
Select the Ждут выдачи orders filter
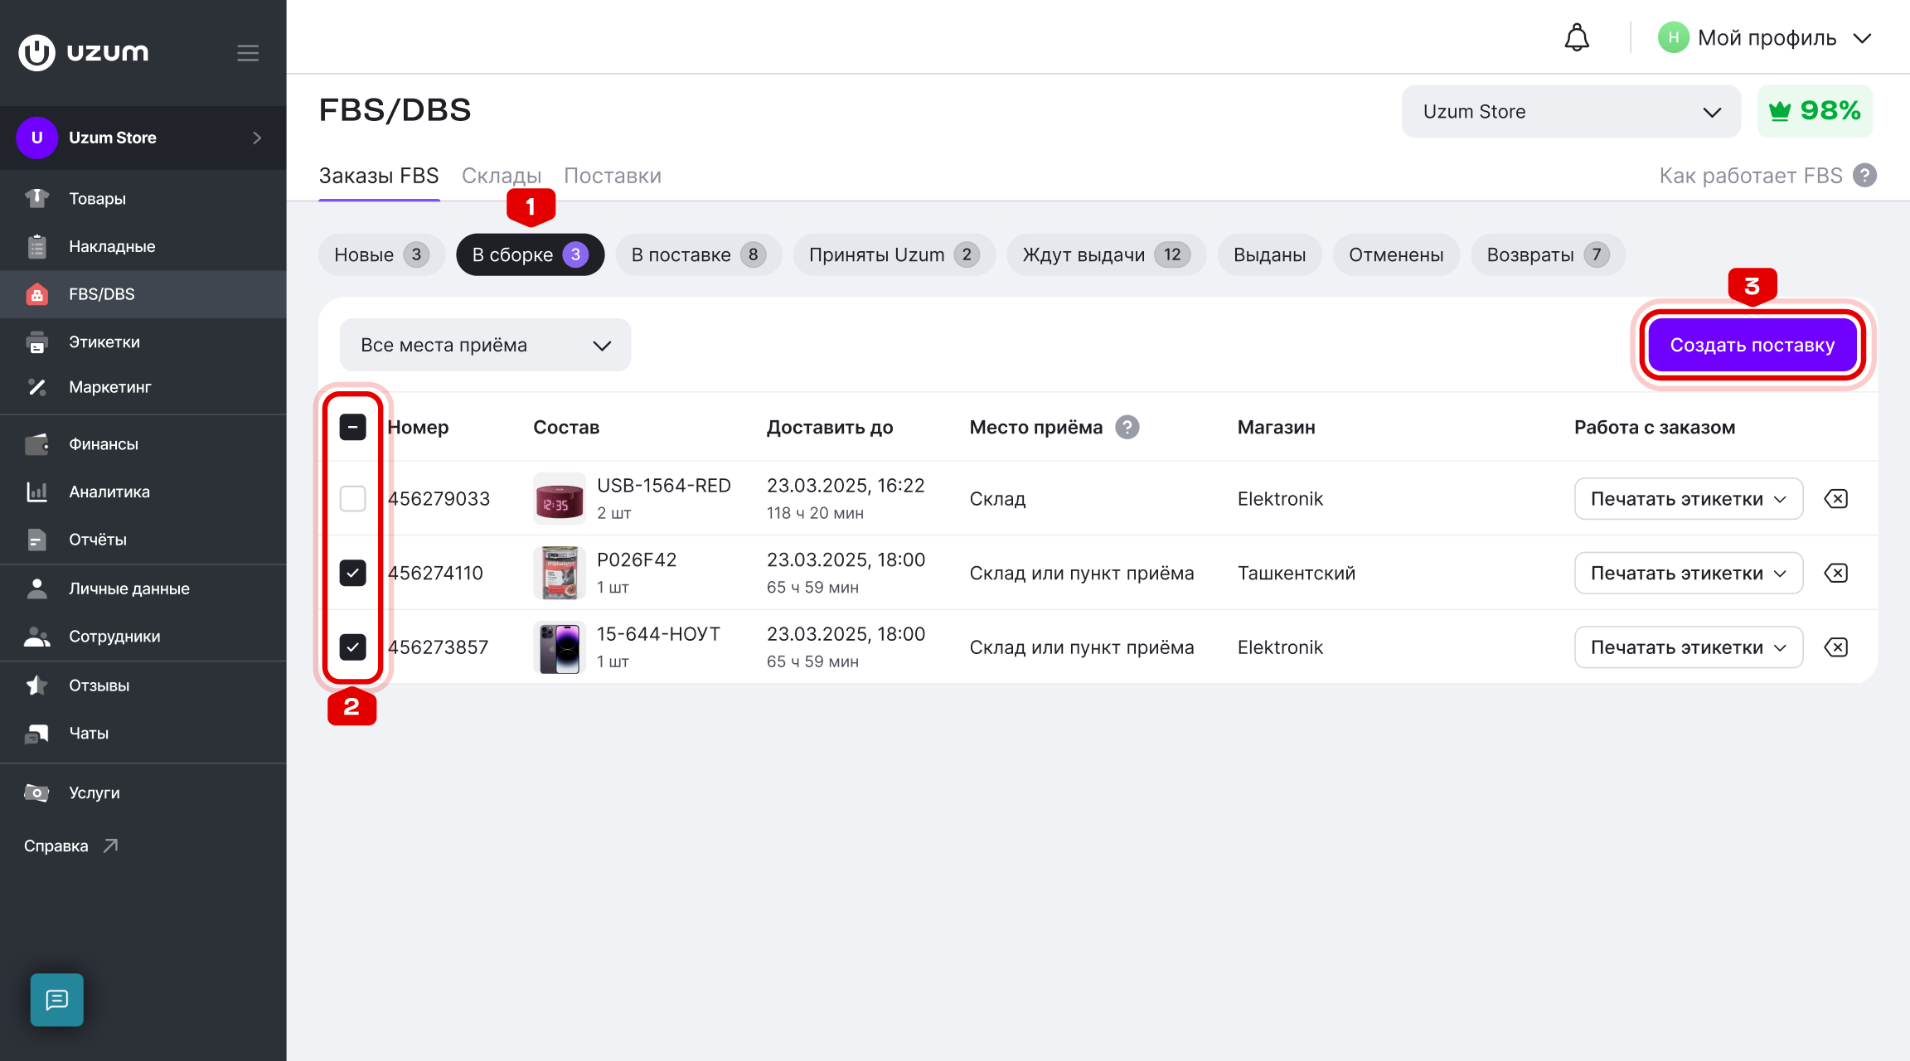point(1106,254)
